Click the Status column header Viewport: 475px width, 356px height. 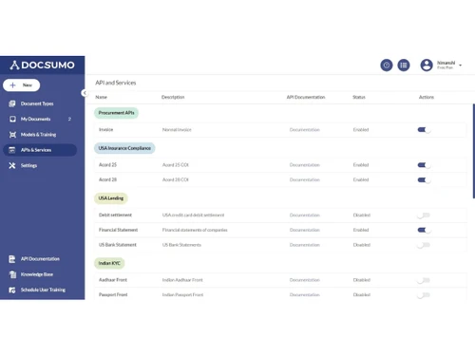click(359, 97)
